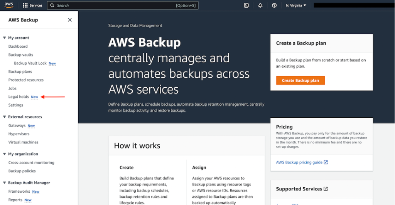Click the 'New' badge beside Frameworks

tap(36, 192)
